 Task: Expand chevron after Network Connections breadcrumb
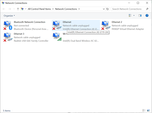(x=79, y=9)
